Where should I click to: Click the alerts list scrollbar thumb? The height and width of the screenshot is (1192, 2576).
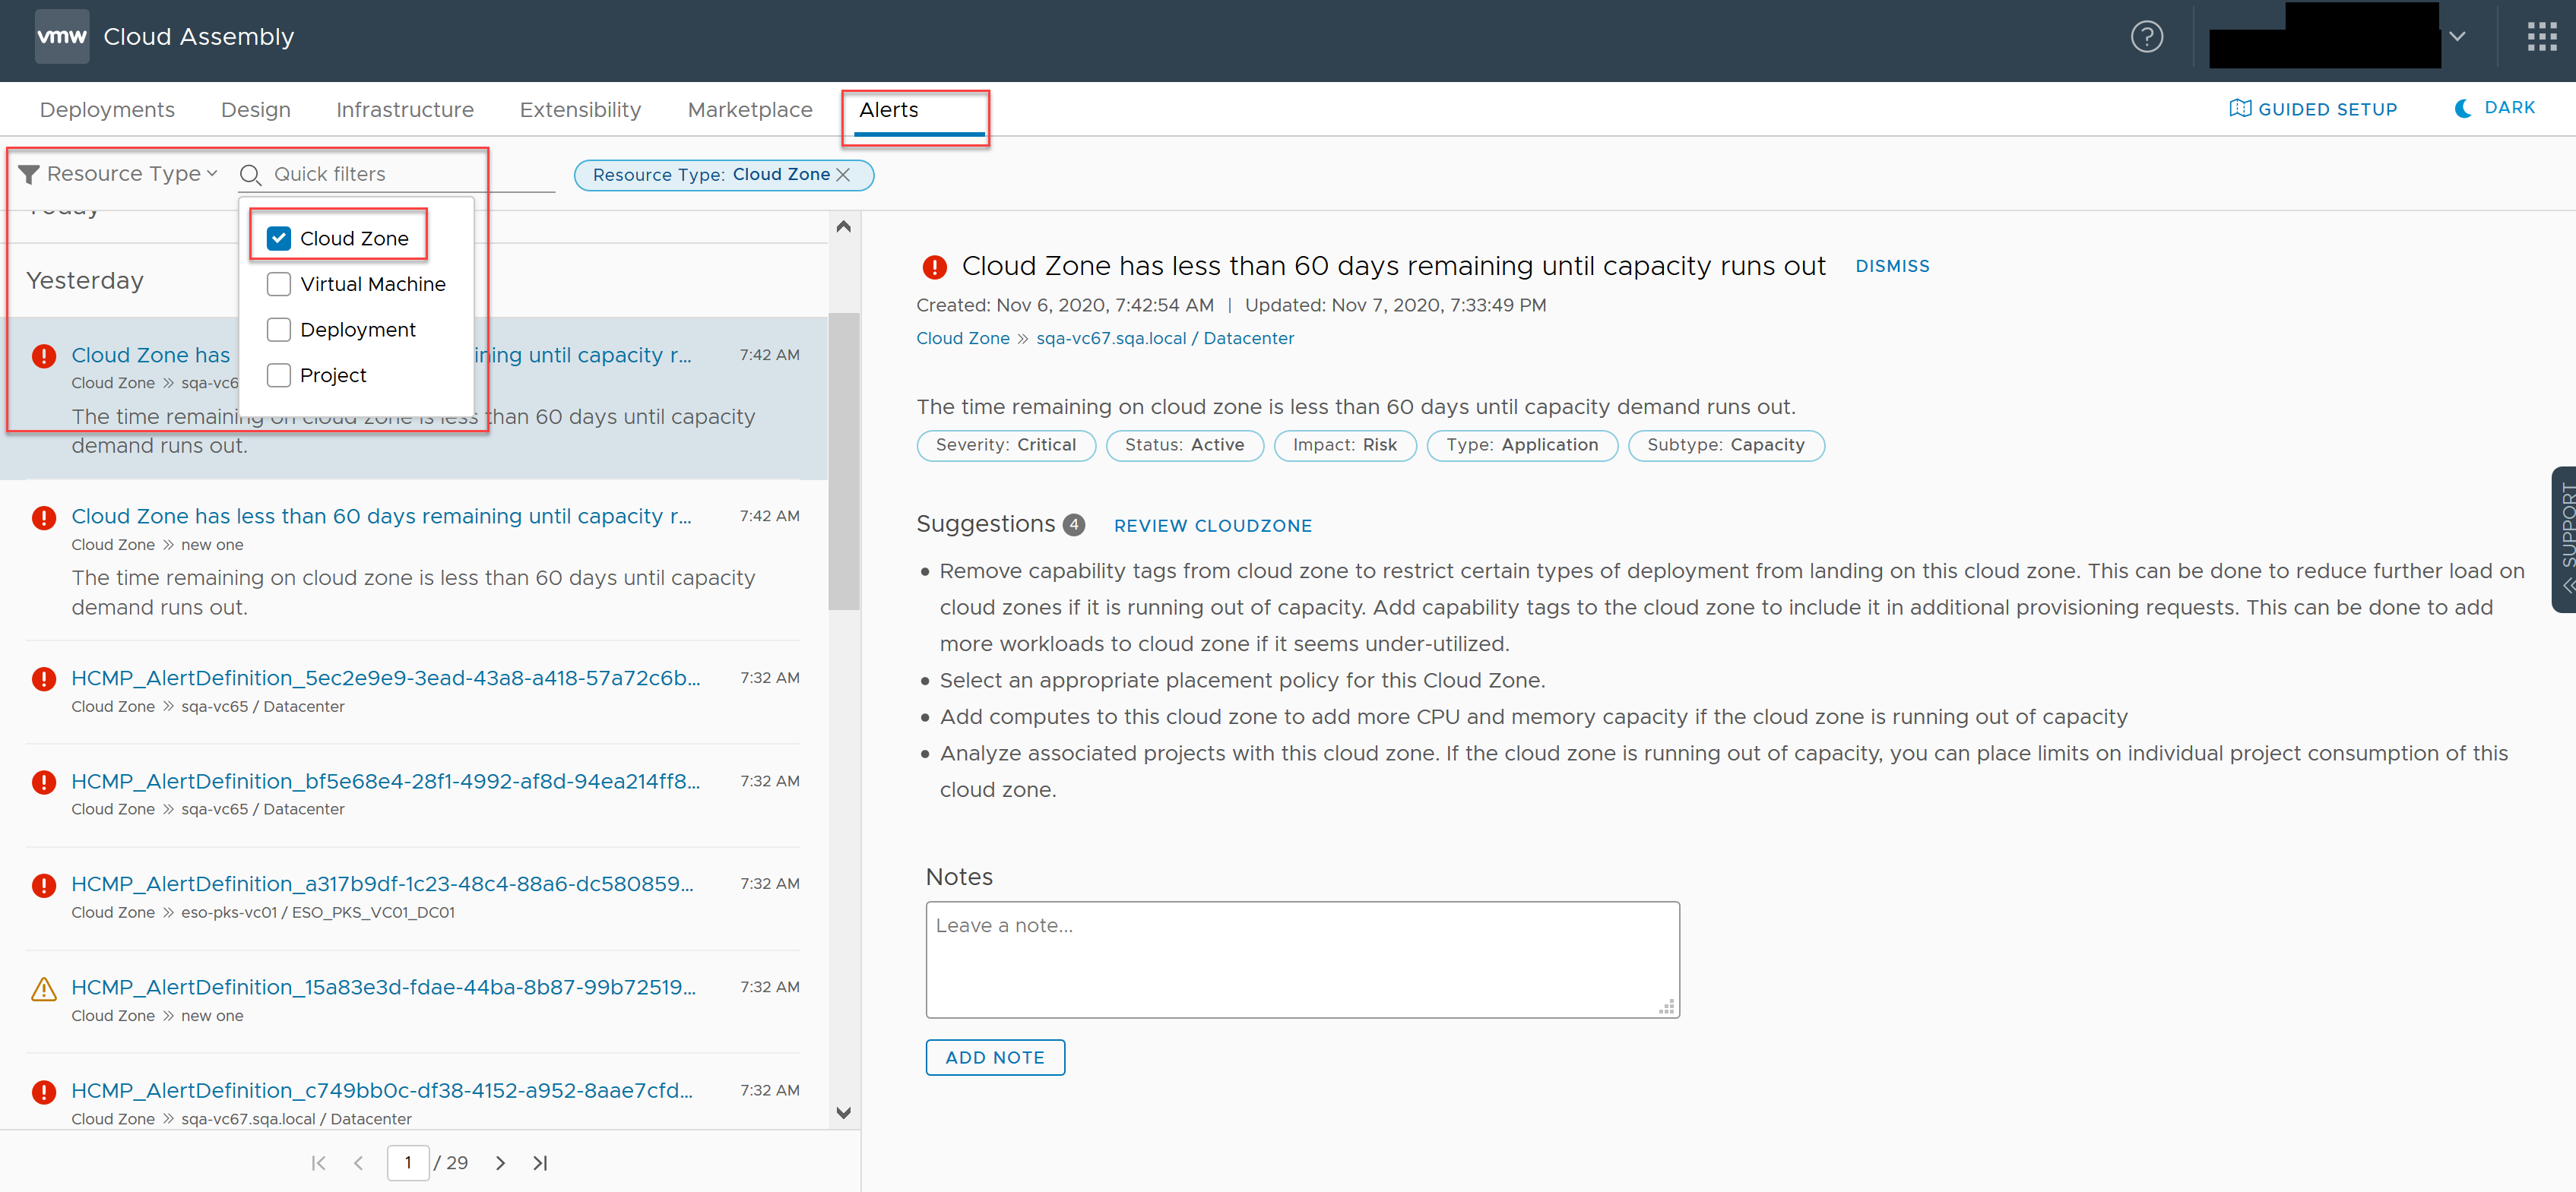[x=843, y=460]
